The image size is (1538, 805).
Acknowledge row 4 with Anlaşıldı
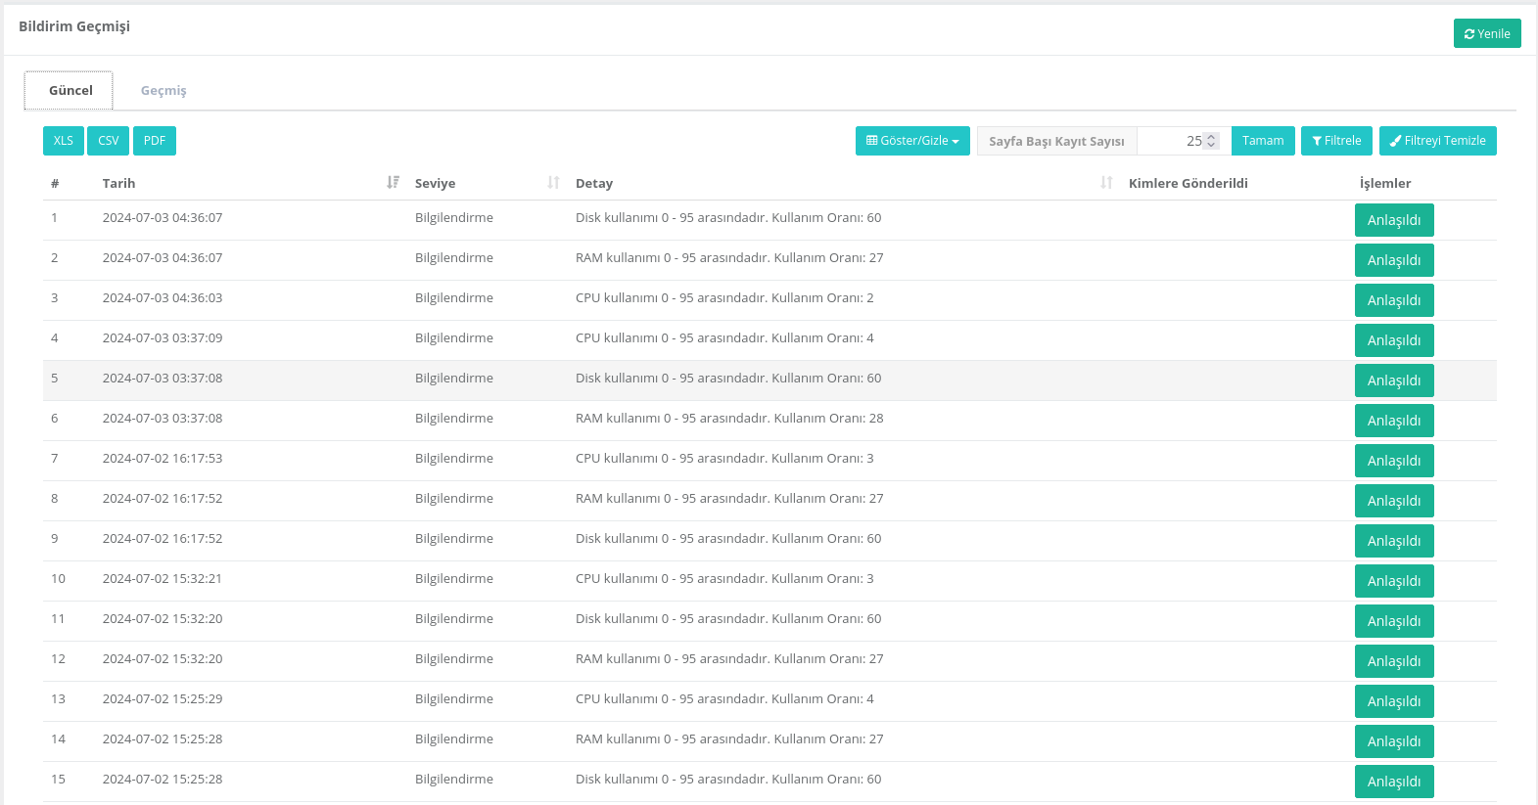pos(1394,340)
